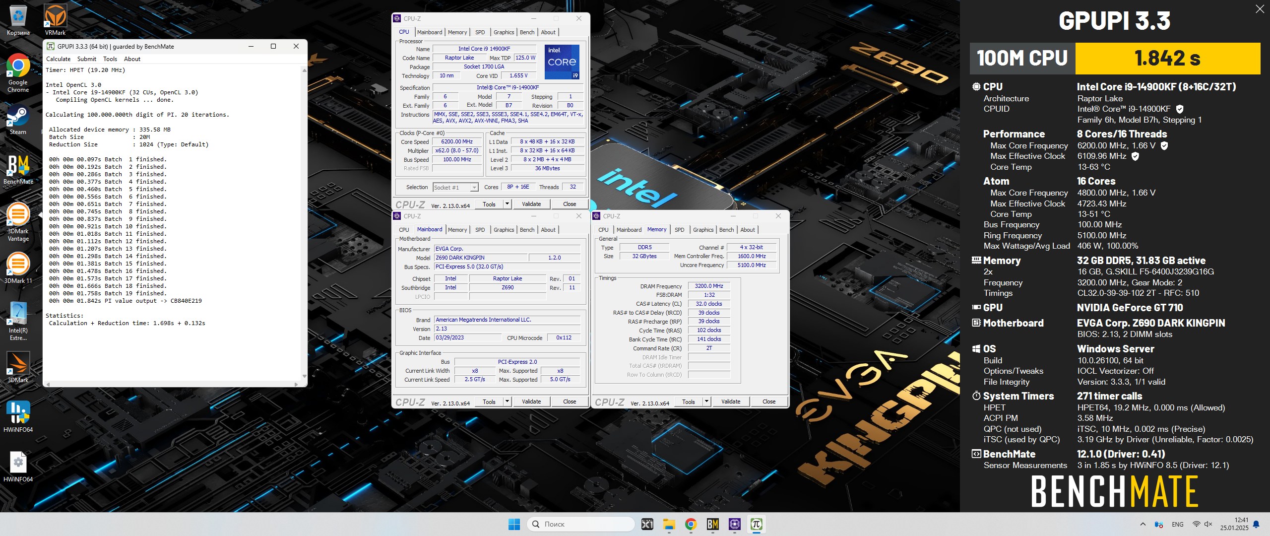Screen dimensions: 1270x536
Task: Open the Steam desktop shortcut
Action: (18, 119)
